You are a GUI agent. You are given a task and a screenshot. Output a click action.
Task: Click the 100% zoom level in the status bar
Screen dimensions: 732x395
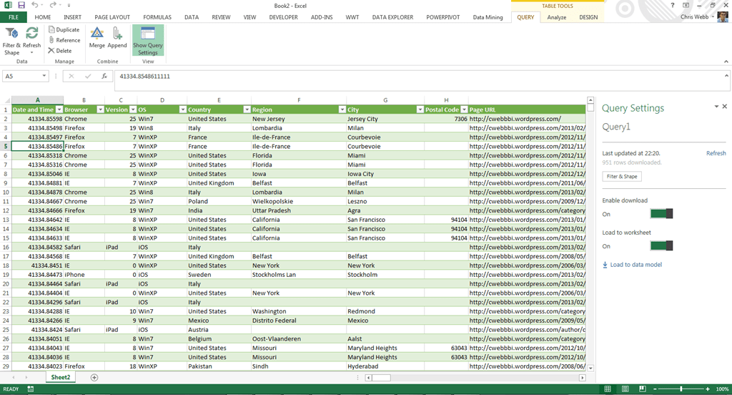[722, 389]
